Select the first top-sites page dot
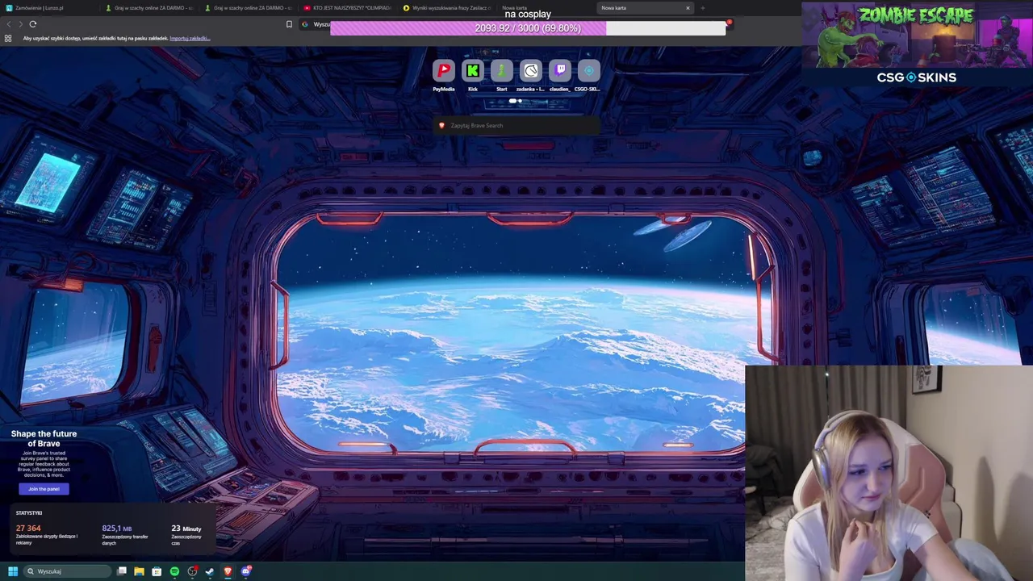 pos(512,101)
